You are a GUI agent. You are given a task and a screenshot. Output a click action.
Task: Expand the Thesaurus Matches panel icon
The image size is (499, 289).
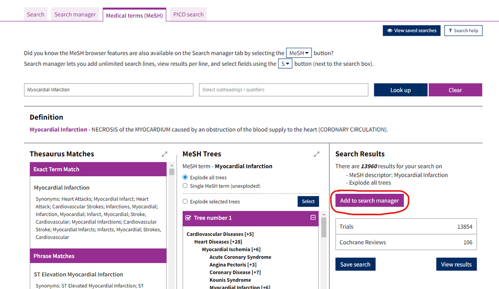(x=165, y=154)
